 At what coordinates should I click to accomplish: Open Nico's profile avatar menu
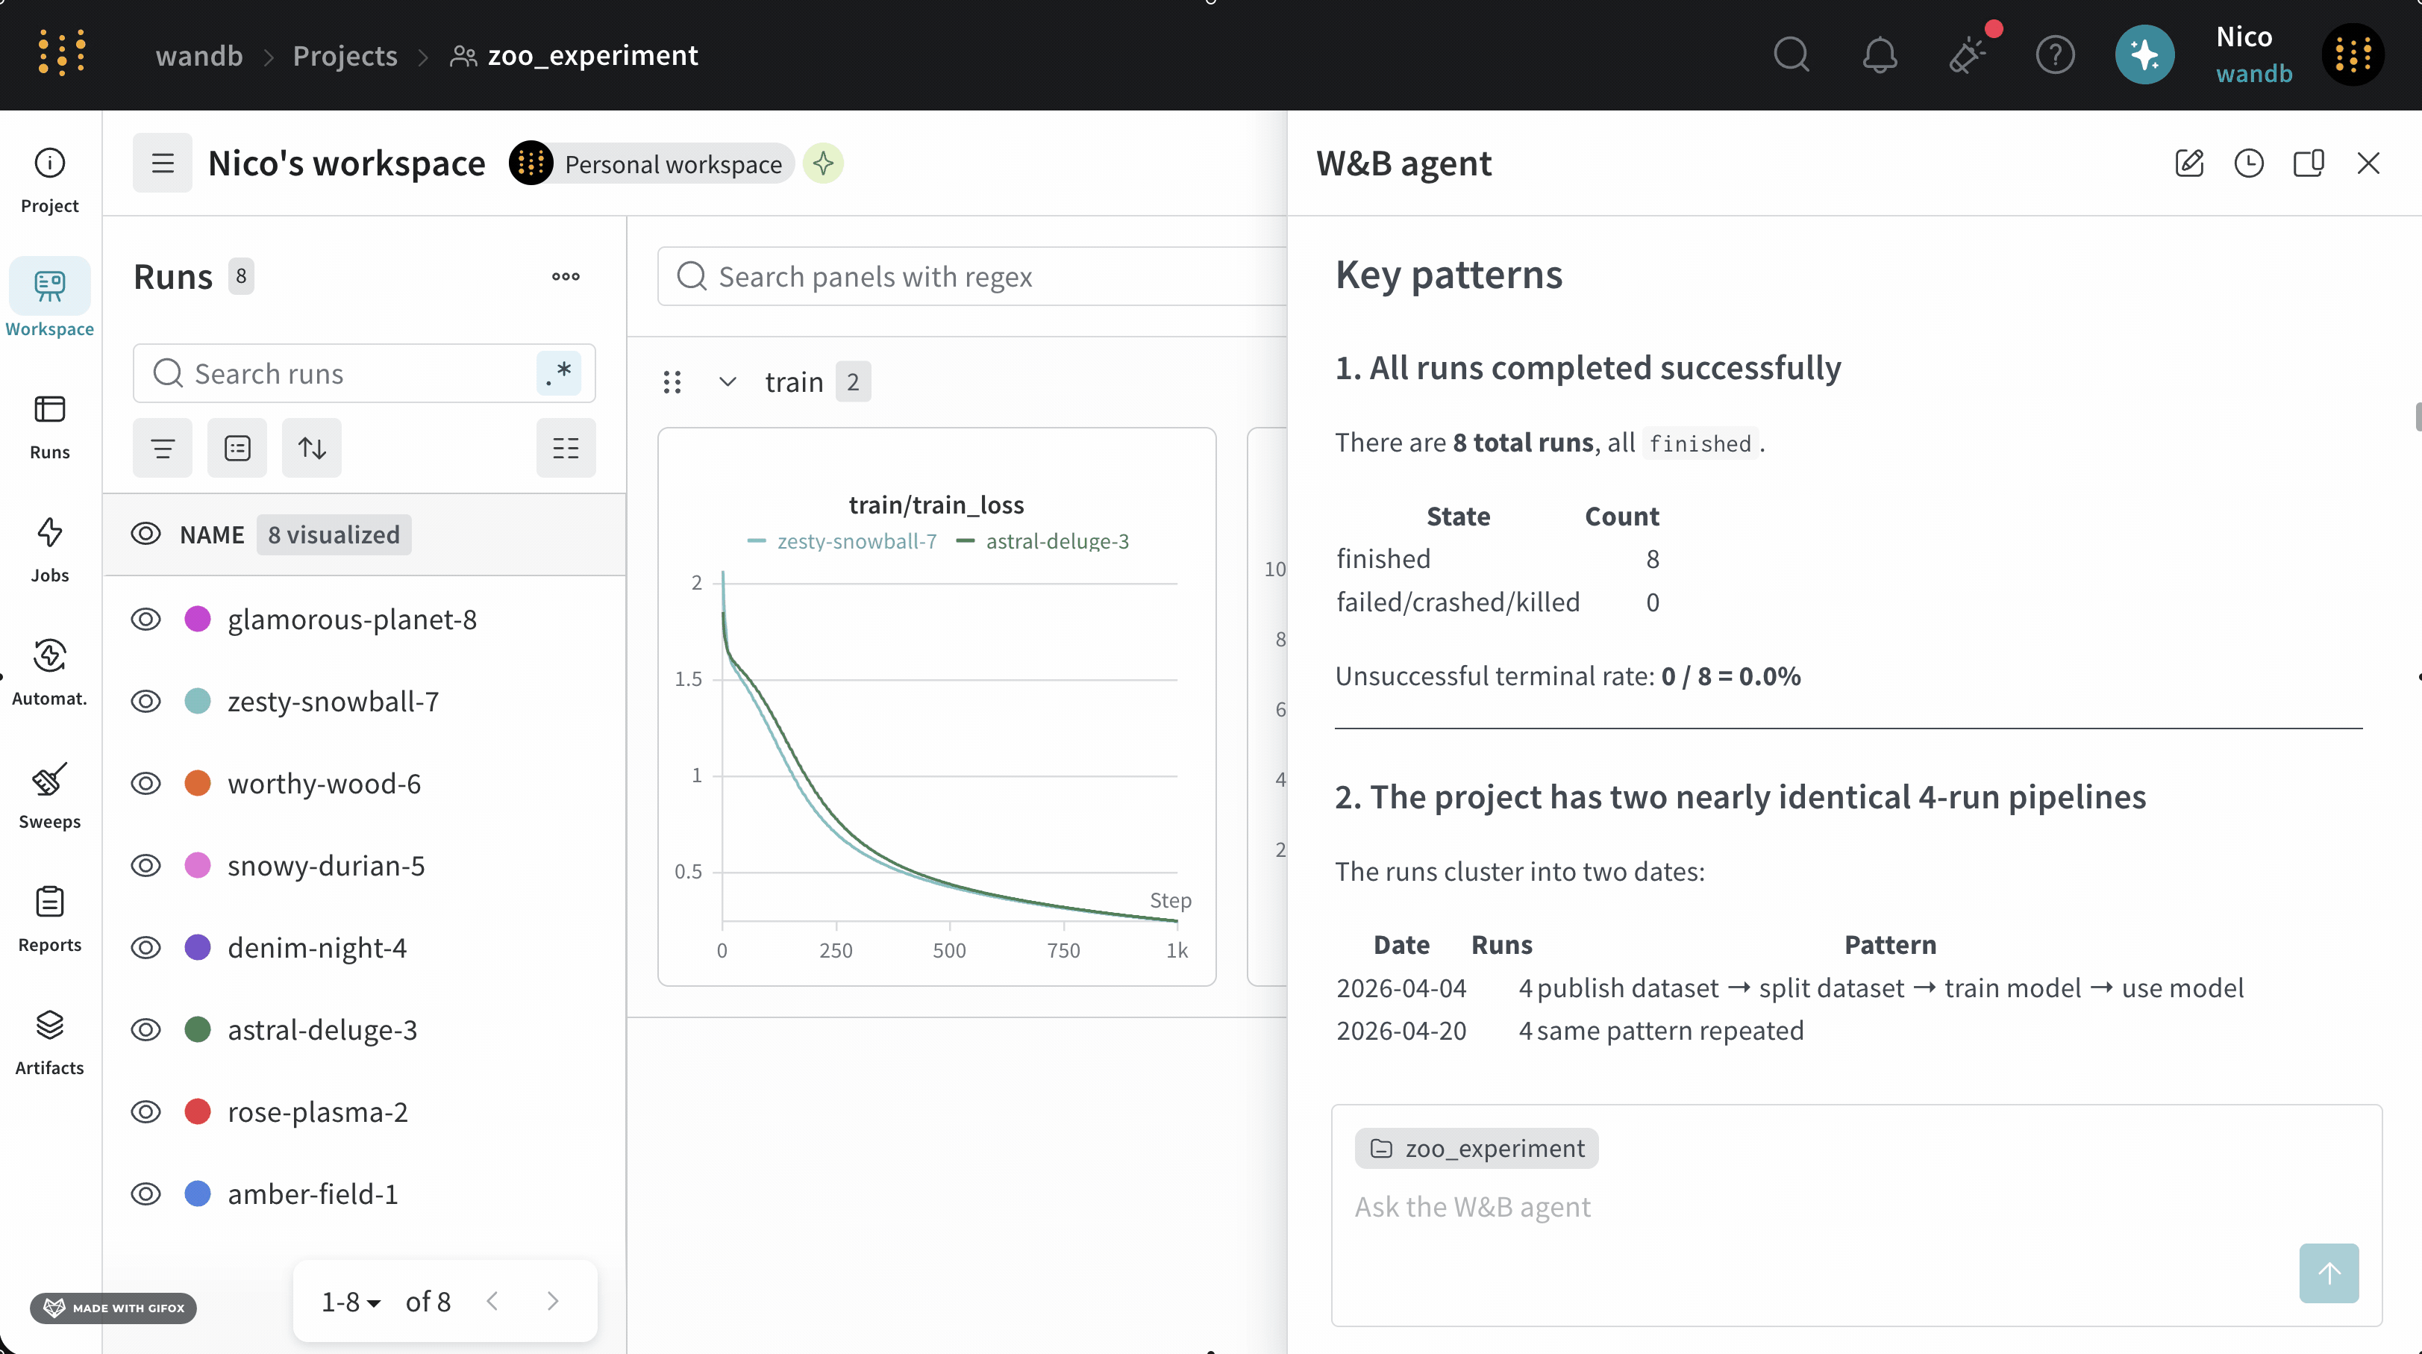[x=2353, y=54]
